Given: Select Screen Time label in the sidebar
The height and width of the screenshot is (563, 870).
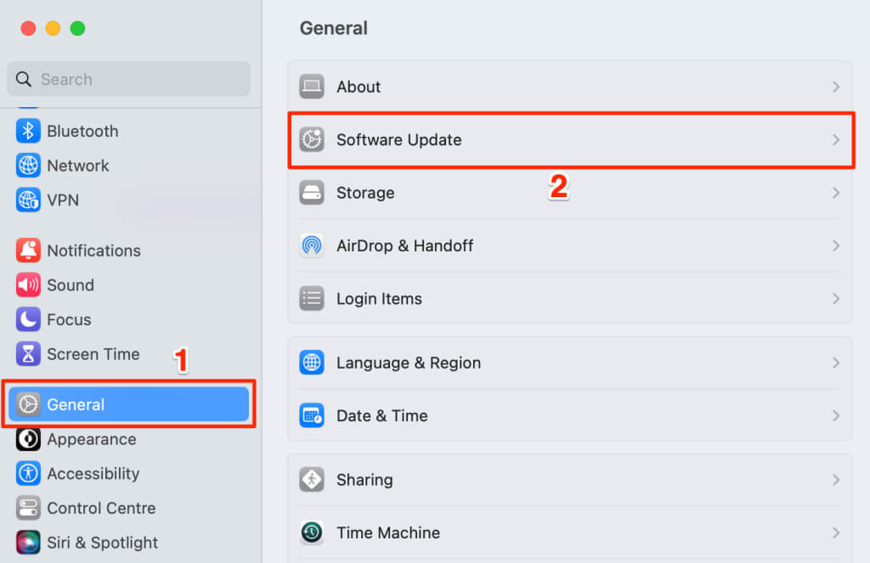Looking at the screenshot, I should tap(93, 354).
